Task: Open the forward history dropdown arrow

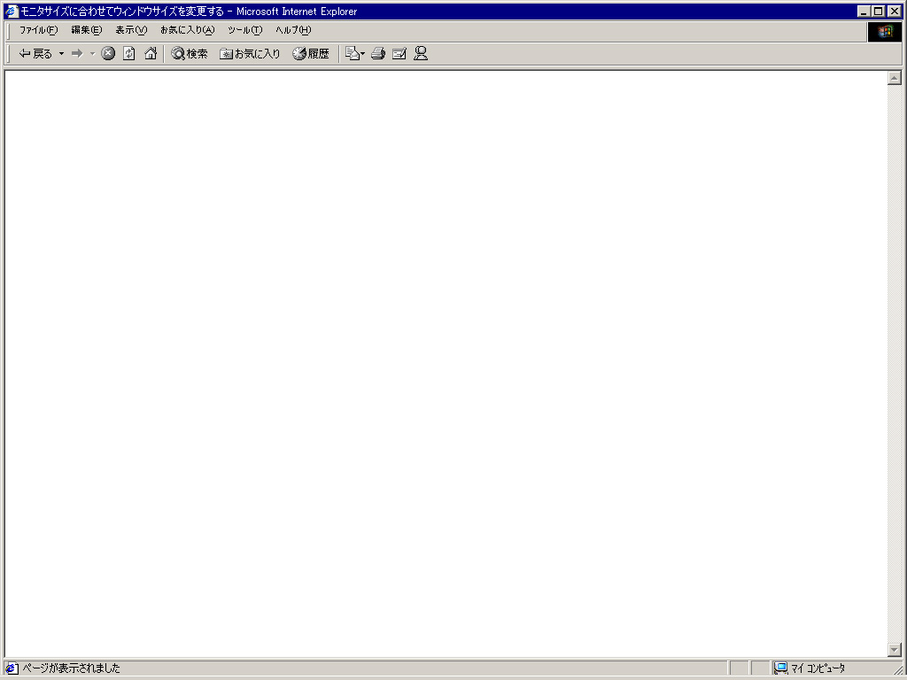Action: (92, 54)
